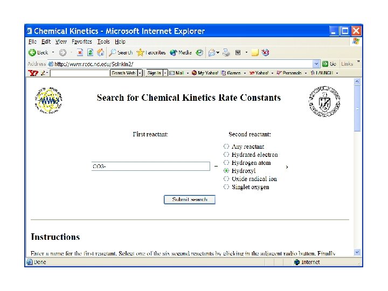This screenshot has width=388, height=291.
Task: Click the last red-blue toolbar icon
Action: click(265, 52)
